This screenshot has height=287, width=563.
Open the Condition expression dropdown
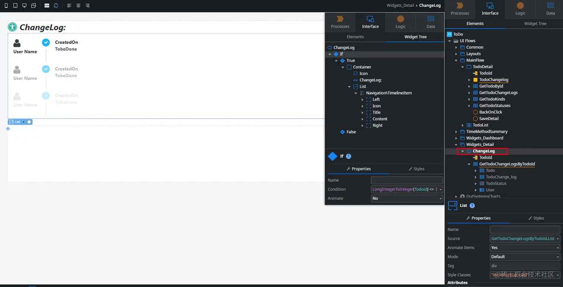[440, 189]
